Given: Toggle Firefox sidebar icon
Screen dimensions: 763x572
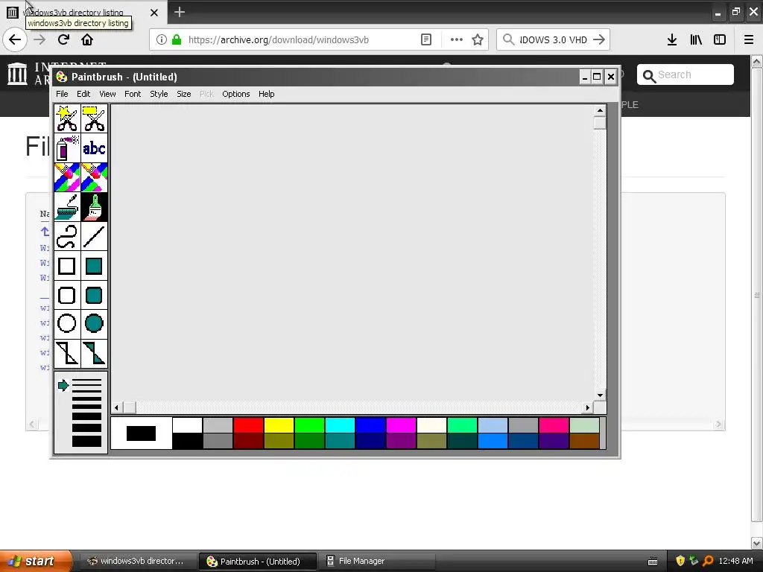Looking at the screenshot, I should [720, 40].
